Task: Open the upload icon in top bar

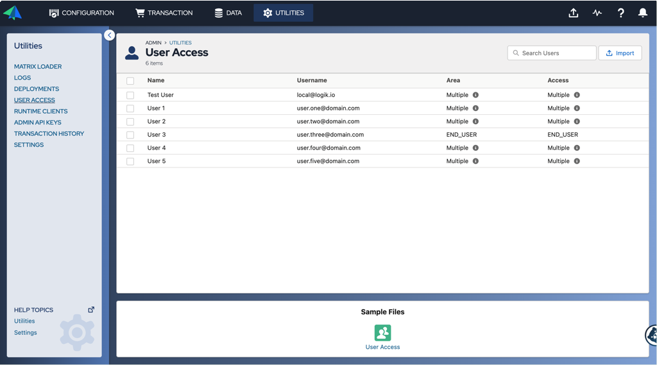Action: coord(573,13)
